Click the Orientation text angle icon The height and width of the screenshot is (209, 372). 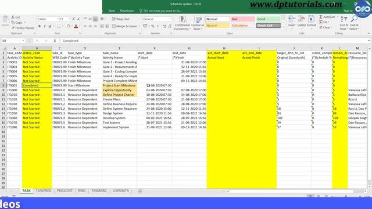pos(102,19)
